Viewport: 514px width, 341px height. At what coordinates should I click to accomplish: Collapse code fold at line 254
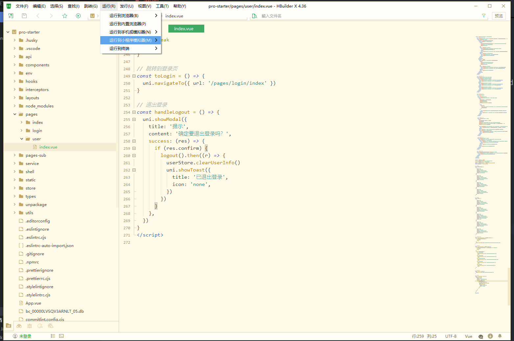[x=134, y=112]
